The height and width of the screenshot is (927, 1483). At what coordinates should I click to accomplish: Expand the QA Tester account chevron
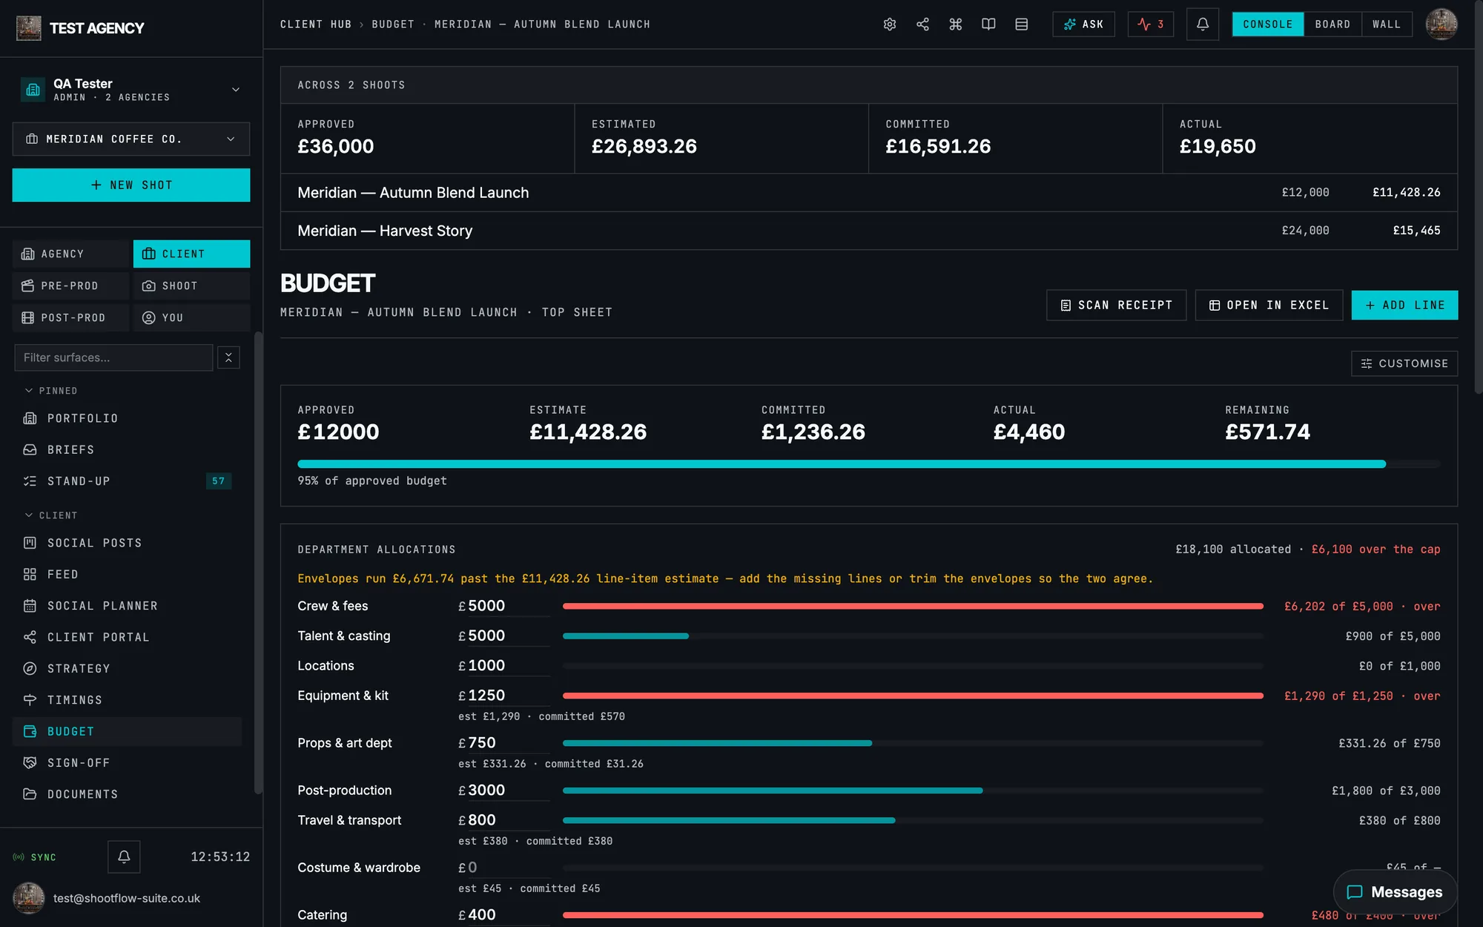tap(236, 90)
